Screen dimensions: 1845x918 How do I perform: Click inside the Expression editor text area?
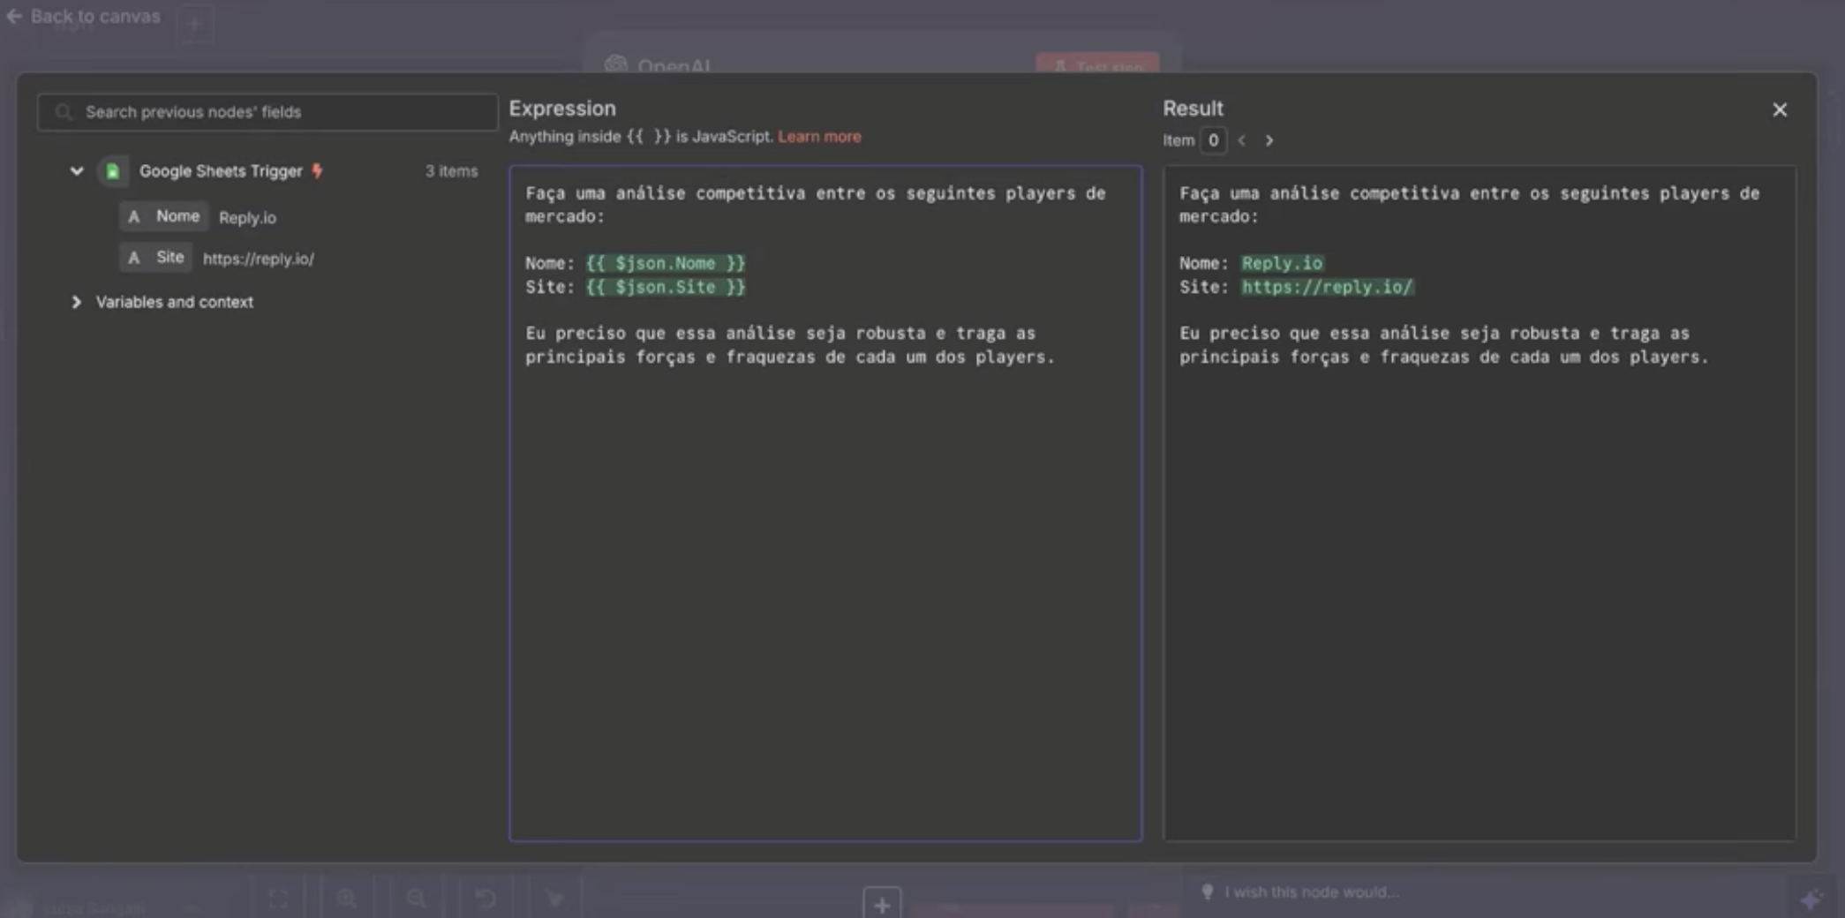click(825, 574)
